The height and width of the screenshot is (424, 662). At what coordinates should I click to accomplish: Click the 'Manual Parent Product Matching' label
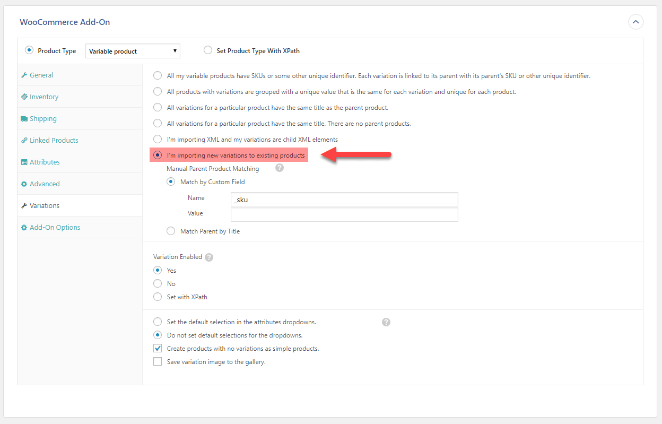tap(213, 169)
